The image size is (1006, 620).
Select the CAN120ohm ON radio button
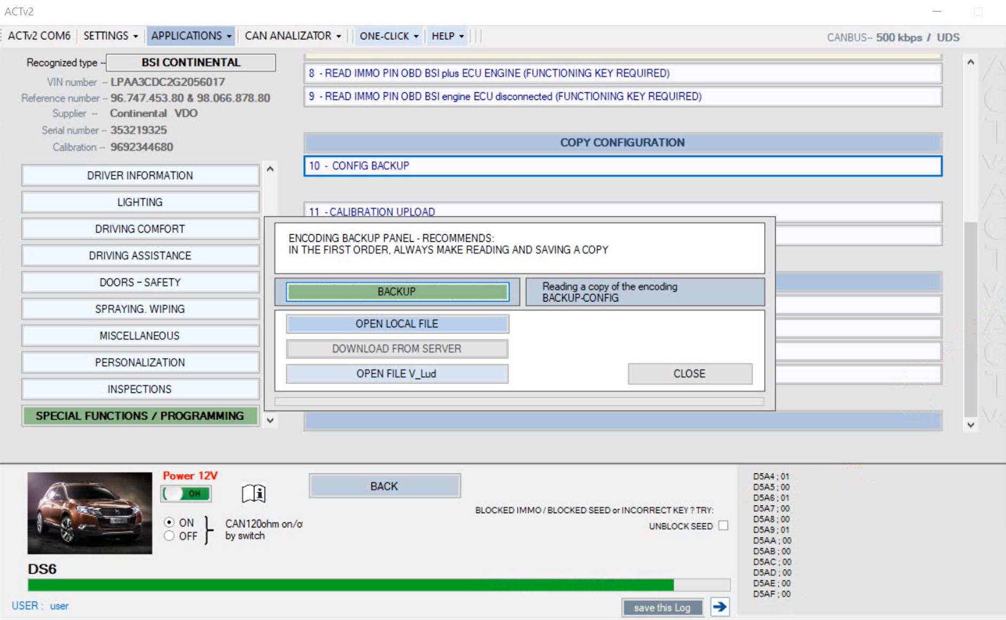coord(169,522)
